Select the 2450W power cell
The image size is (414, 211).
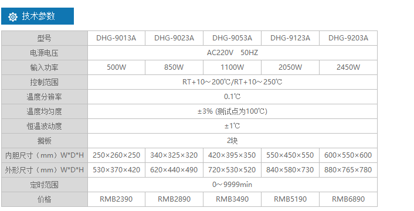(x=348, y=67)
